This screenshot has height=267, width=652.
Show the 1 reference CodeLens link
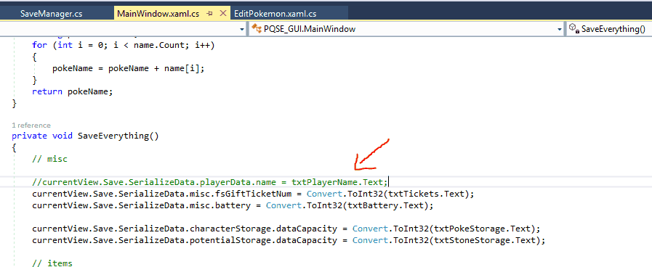(x=31, y=126)
